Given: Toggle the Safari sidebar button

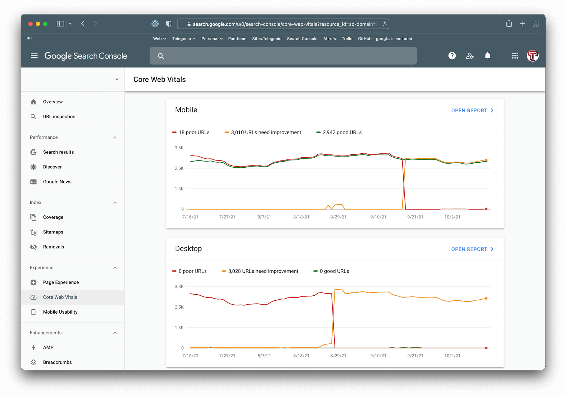Looking at the screenshot, I should click(x=60, y=24).
